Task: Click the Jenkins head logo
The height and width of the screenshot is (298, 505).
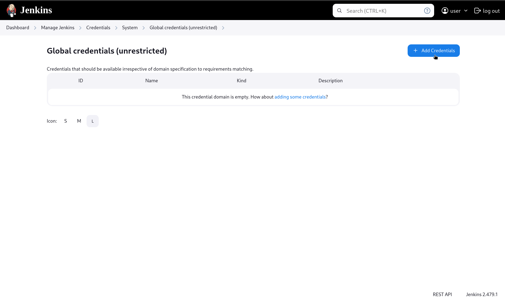Action: (11, 10)
